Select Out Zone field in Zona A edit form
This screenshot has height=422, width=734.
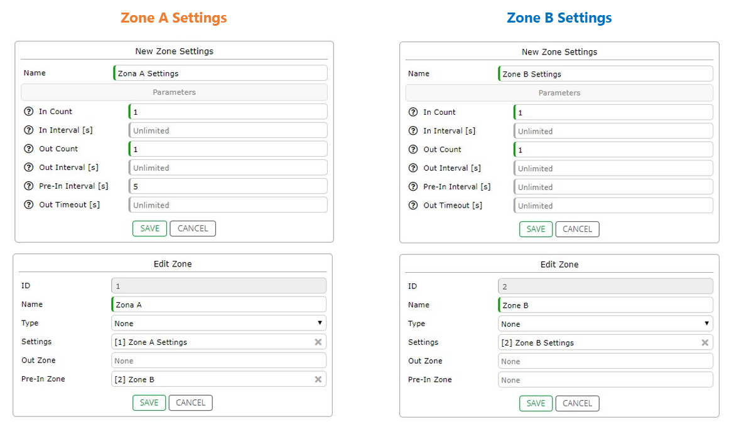(x=219, y=361)
